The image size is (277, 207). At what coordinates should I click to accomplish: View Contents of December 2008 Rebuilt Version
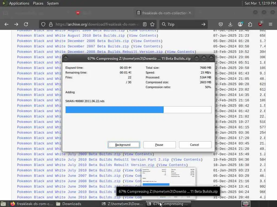click(x=180, y=52)
